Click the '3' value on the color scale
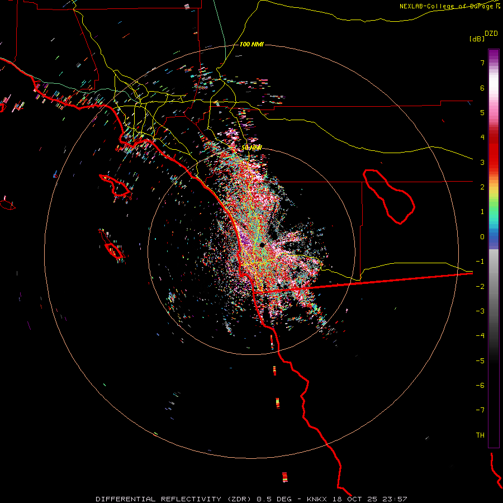This screenshot has width=503, height=503. (482, 162)
